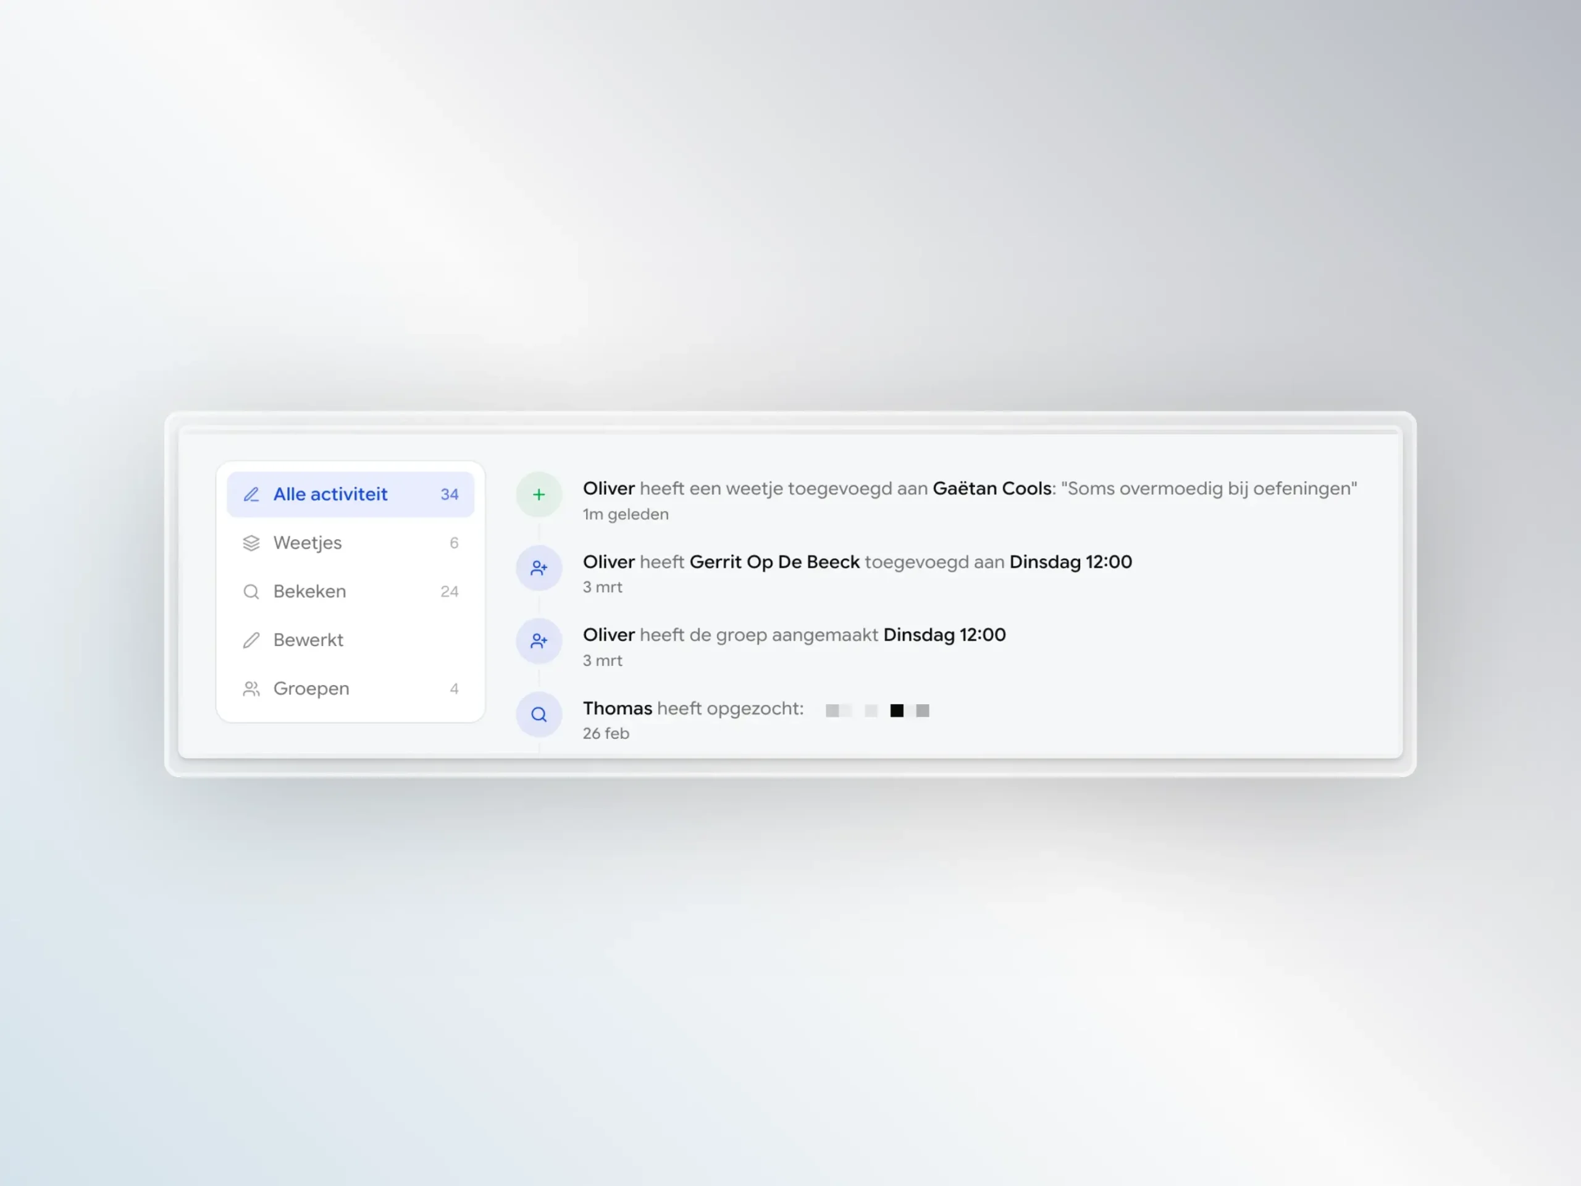Screen dimensions: 1581x1186
Task: Click the green plus icon of weetje entry
Action: point(539,494)
